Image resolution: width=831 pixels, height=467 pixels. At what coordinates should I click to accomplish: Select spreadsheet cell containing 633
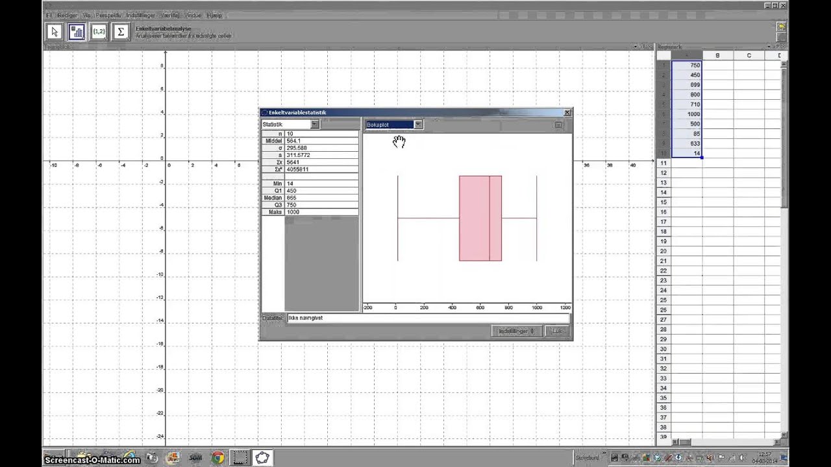(687, 143)
